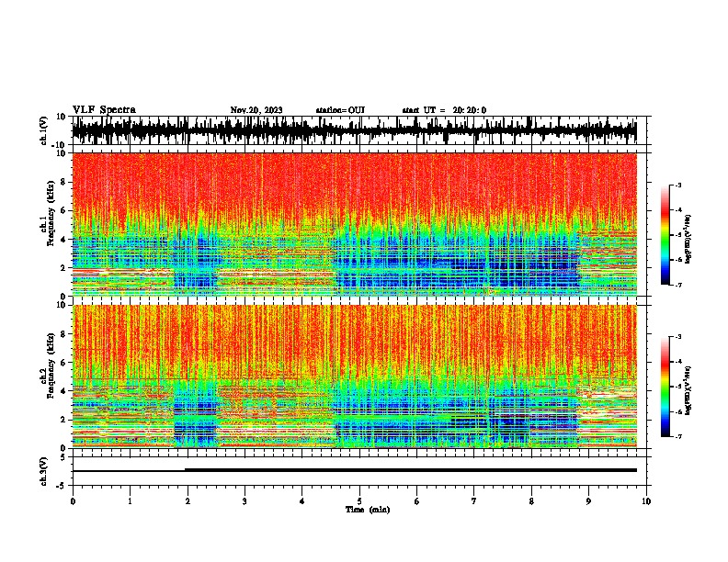The height and width of the screenshot is (562, 728).
Task: Click the ch.1 frequency axis '6' tick label
Action: [63, 210]
